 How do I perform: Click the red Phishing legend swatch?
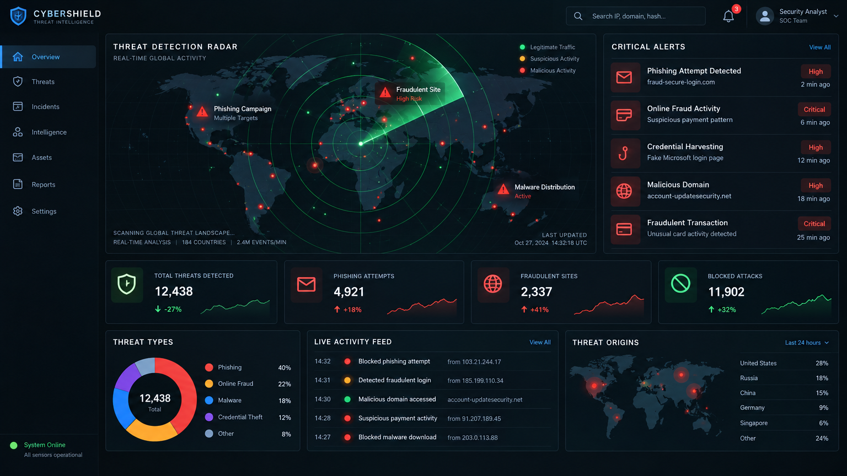209,367
